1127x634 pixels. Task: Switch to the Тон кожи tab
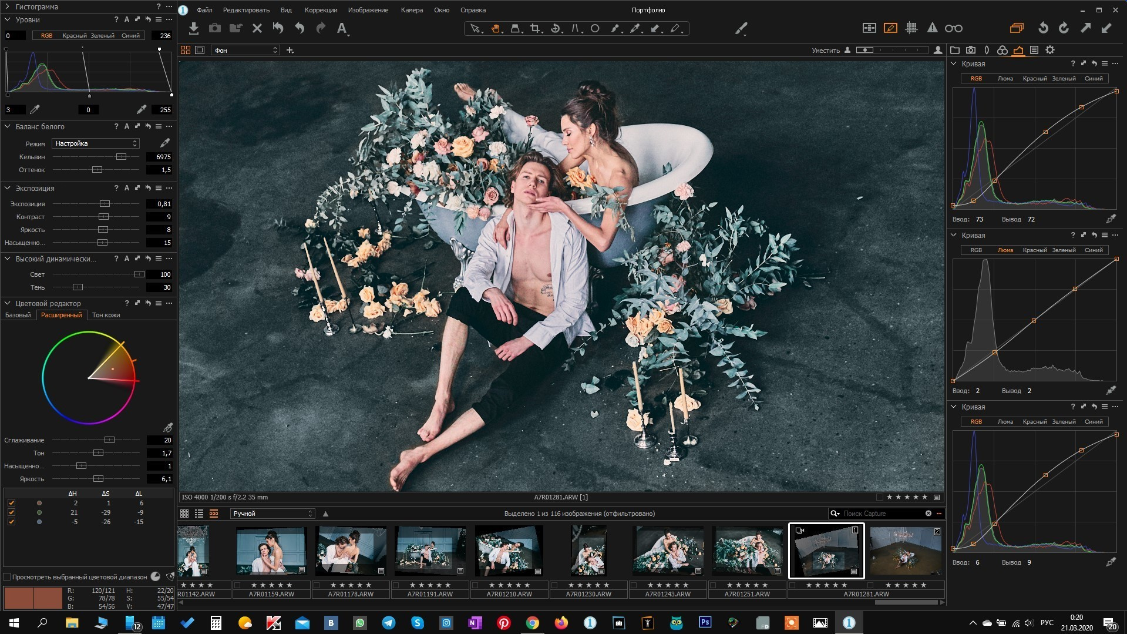tap(106, 315)
